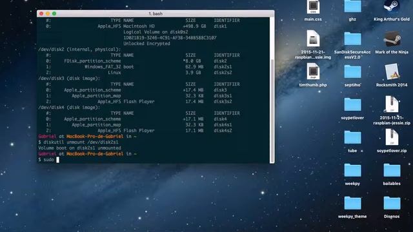
Task: Open the bailables folder
Action: 392,170
